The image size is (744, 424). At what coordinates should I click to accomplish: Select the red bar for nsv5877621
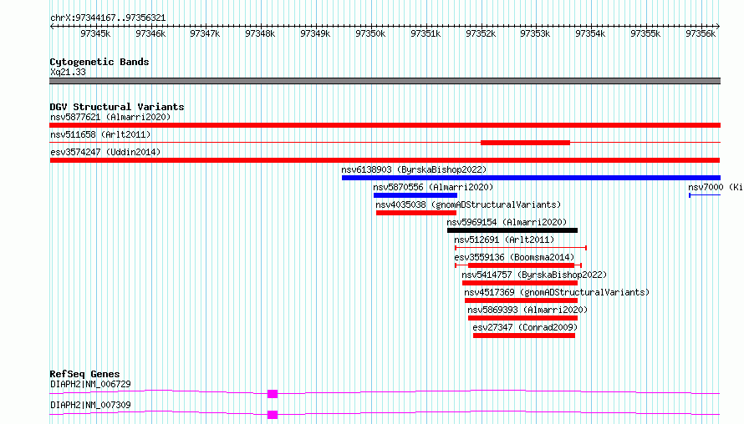(385, 125)
